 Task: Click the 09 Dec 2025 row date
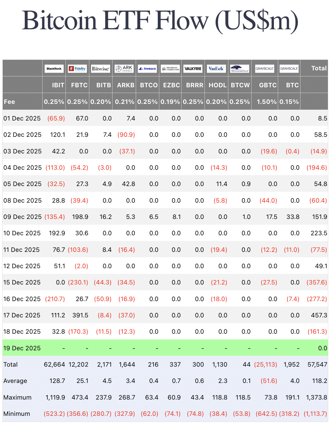(22, 217)
